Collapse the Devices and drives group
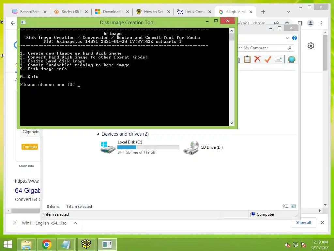Image resolution: width=334 pixels, height=251 pixels. coord(98,134)
